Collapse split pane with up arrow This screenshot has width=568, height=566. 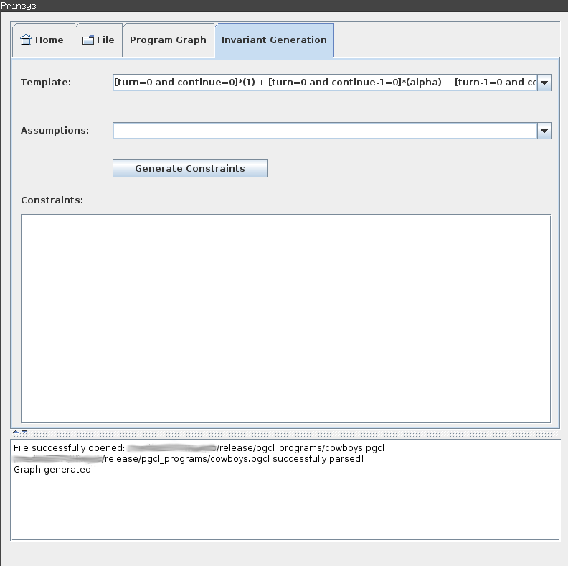(x=16, y=432)
